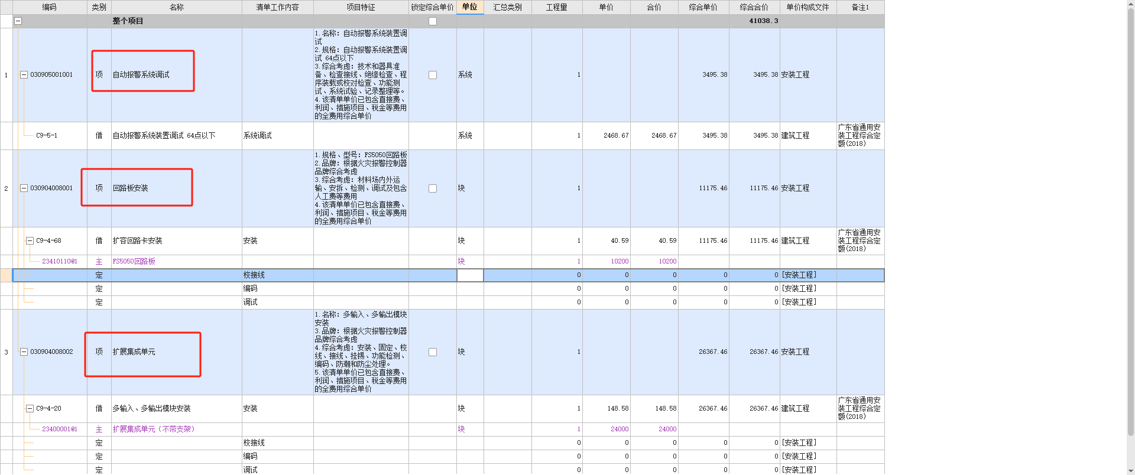Click the 汇总类别 column header
This screenshot has height=475, width=1135.
508,7
